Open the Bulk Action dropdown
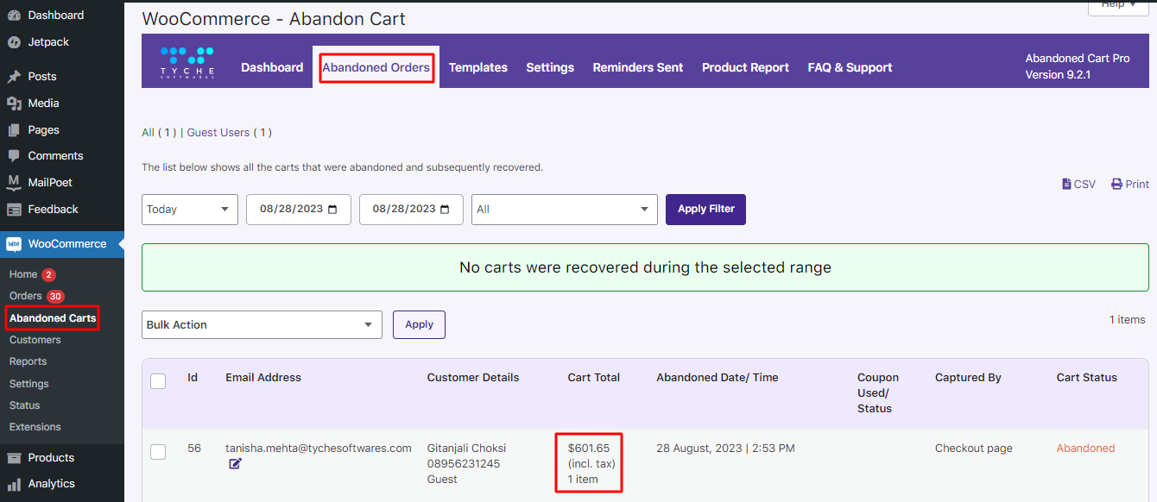This screenshot has width=1157, height=502. (x=262, y=325)
